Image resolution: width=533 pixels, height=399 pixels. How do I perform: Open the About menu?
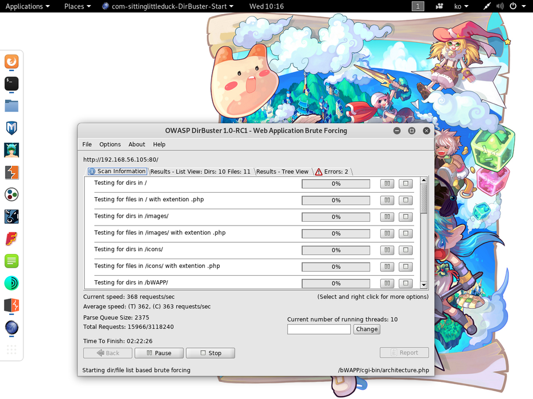pyautogui.click(x=137, y=144)
